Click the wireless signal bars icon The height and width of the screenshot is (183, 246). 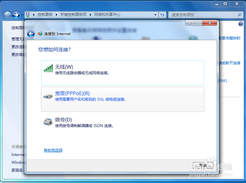(x=48, y=68)
